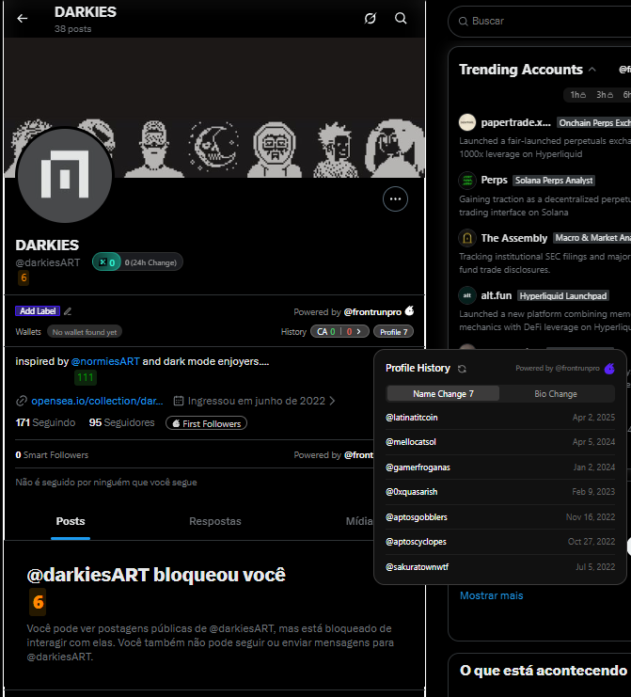Open the alt.fun account avatar icon
Image resolution: width=631 pixels, height=697 pixels.
coord(467,295)
